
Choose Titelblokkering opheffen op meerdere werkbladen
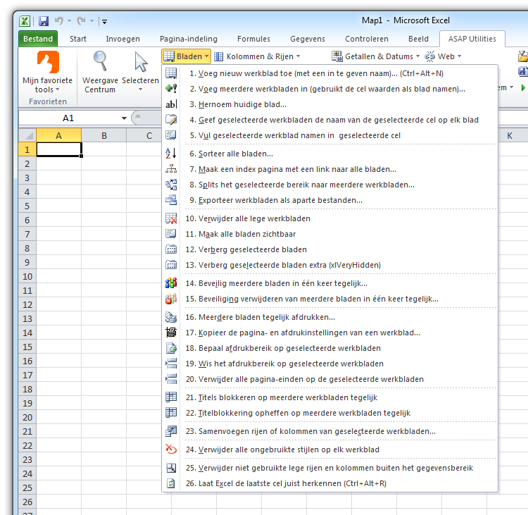330,413
